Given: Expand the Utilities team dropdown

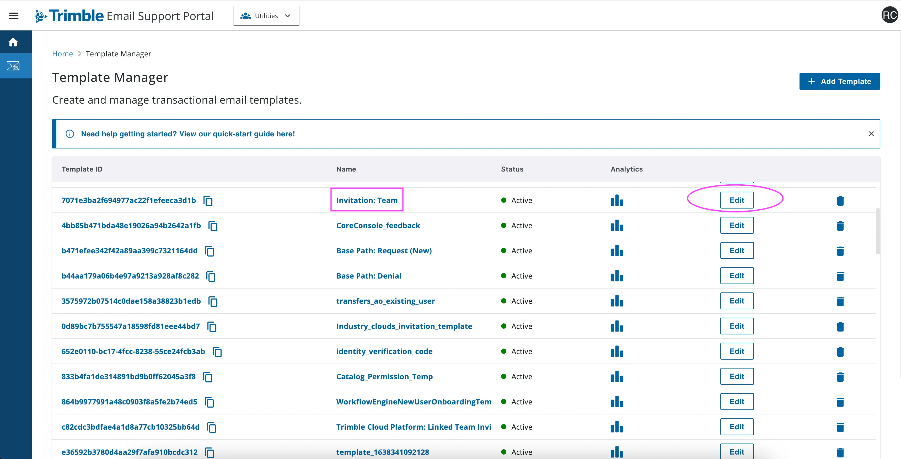Looking at the screenshot, I should pos(266,16).
